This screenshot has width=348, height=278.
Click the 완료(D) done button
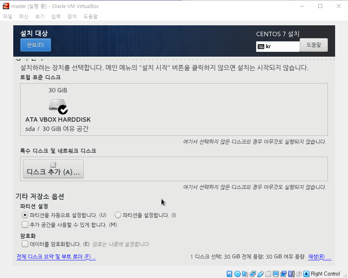35,45
